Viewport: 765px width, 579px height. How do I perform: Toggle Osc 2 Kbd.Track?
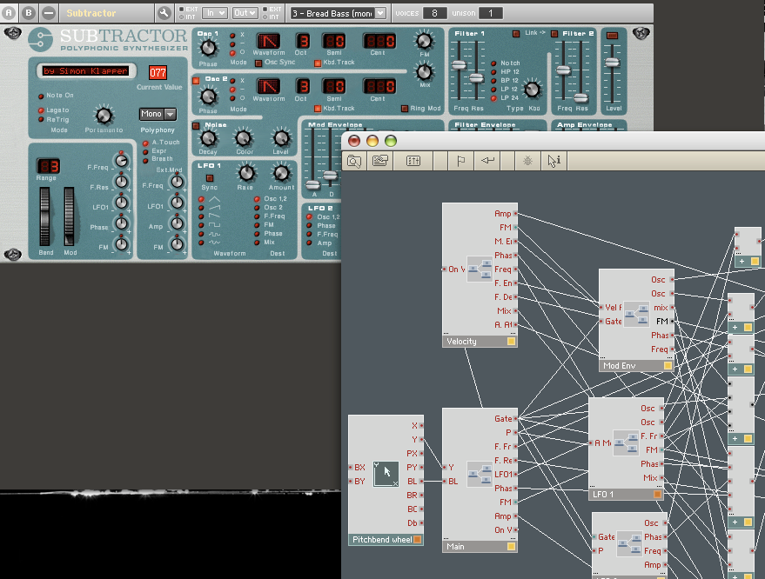pyautogui.click(x=318, y=109)
